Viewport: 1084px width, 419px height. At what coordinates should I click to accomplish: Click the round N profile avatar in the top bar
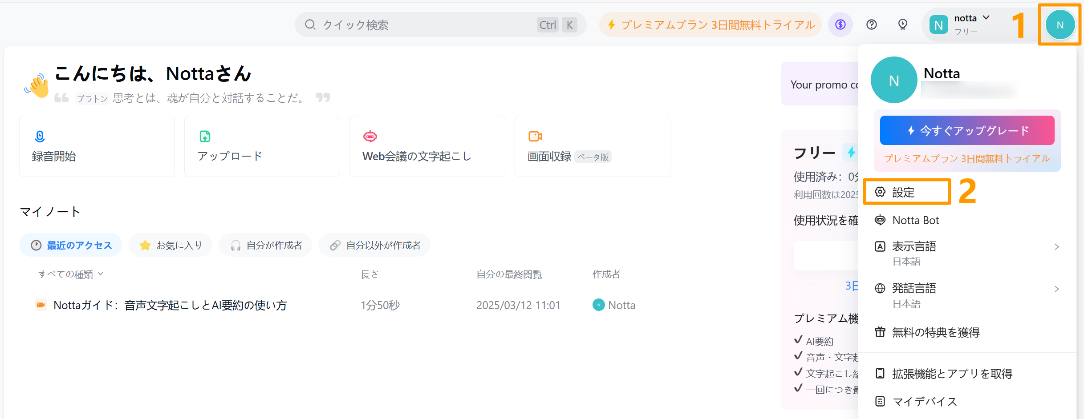point(1060,25)
